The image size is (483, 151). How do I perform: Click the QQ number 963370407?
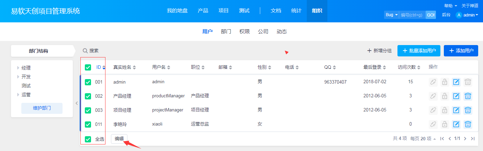pyautogui.click(x=335, y=82)
